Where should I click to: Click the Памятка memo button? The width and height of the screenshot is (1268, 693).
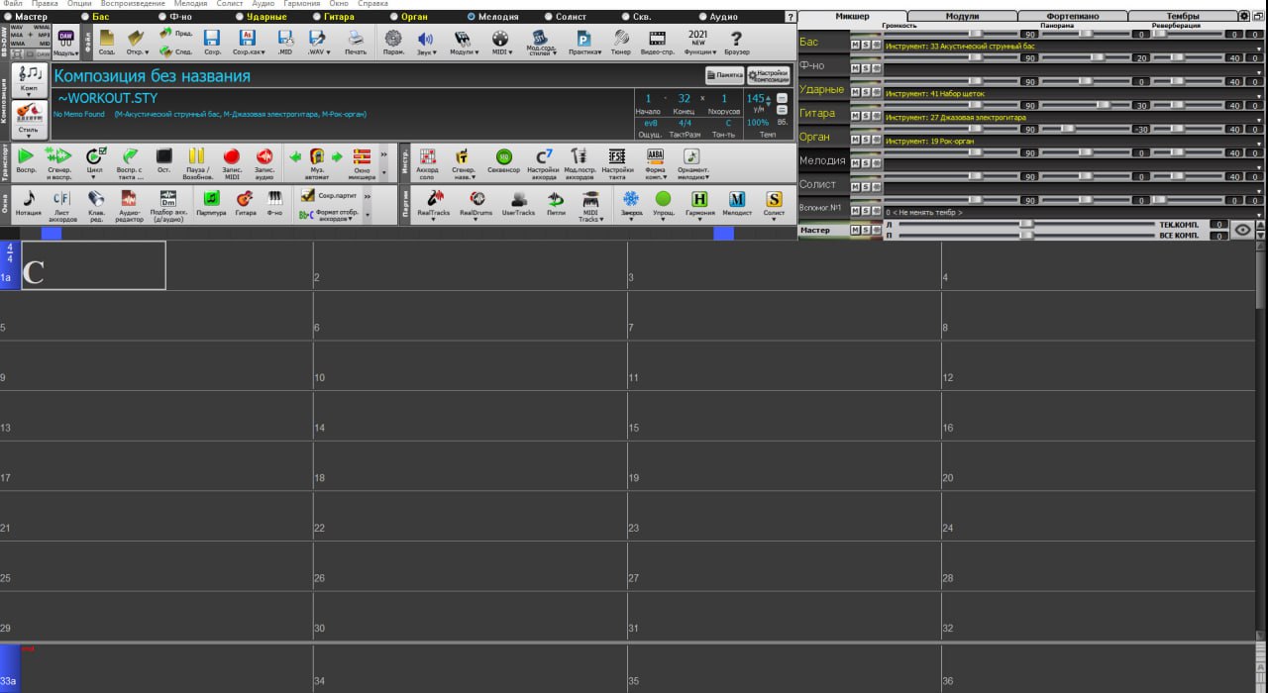pos(725,75)
